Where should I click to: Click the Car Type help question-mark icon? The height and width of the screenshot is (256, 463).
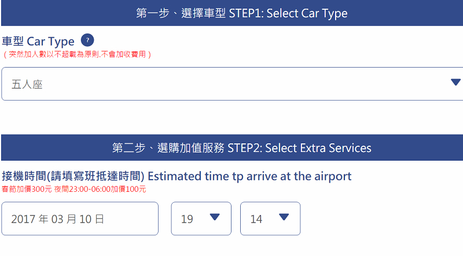point(87,40)
